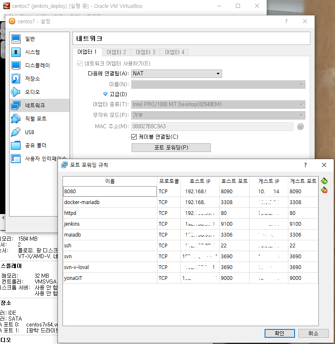Click TCP protocol cell in ssh row

point(169,245)
